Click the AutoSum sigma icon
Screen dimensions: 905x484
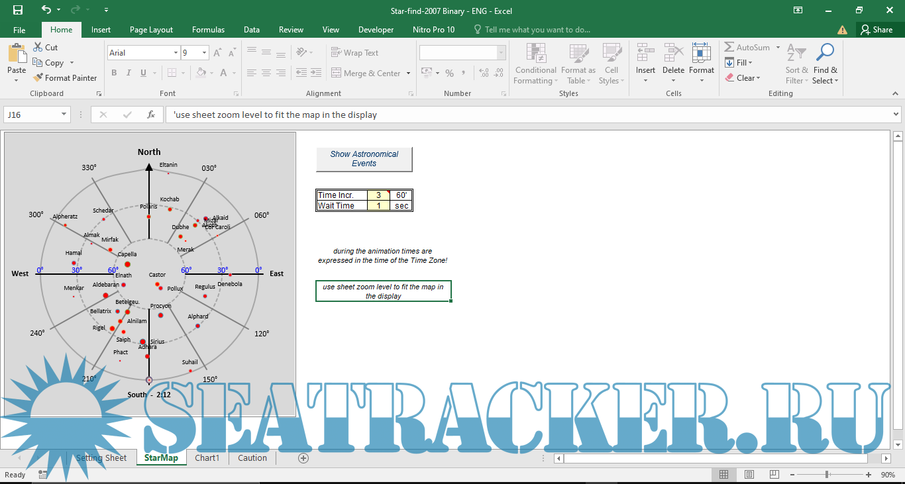(x=729, y=48)
